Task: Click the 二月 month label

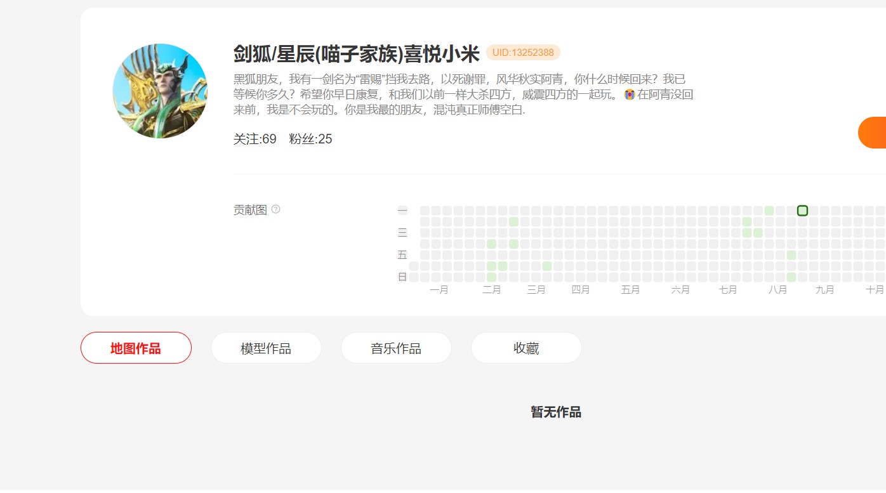Action: 491,290
